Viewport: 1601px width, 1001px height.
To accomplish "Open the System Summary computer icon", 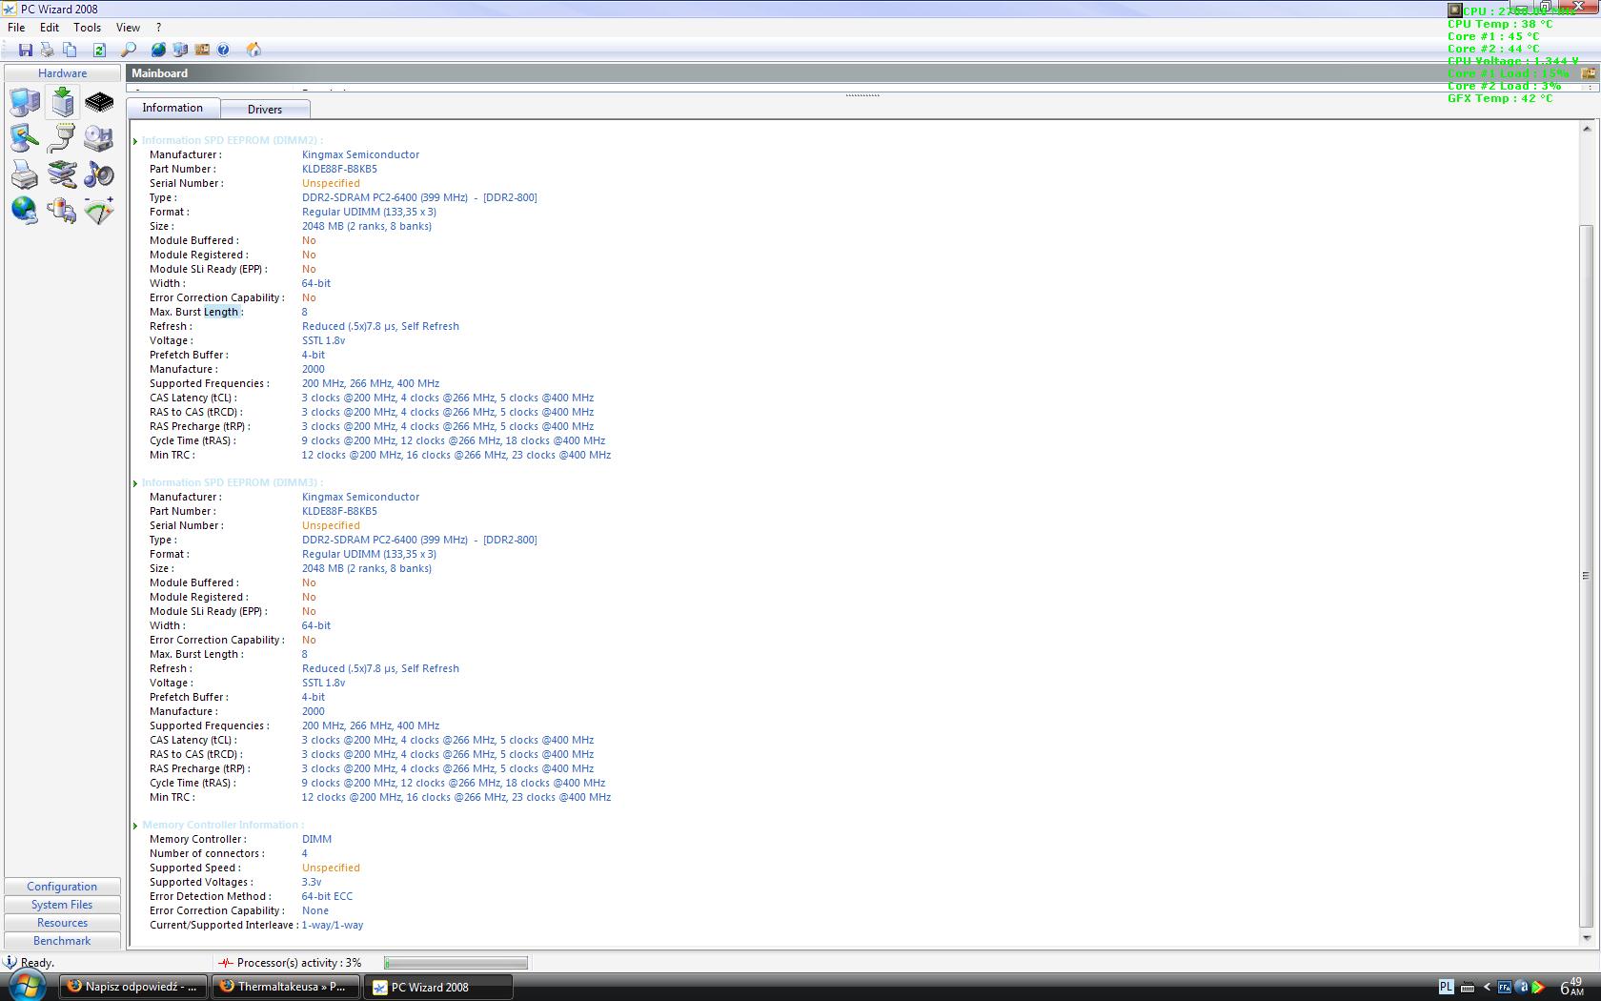I will [25, 102].
